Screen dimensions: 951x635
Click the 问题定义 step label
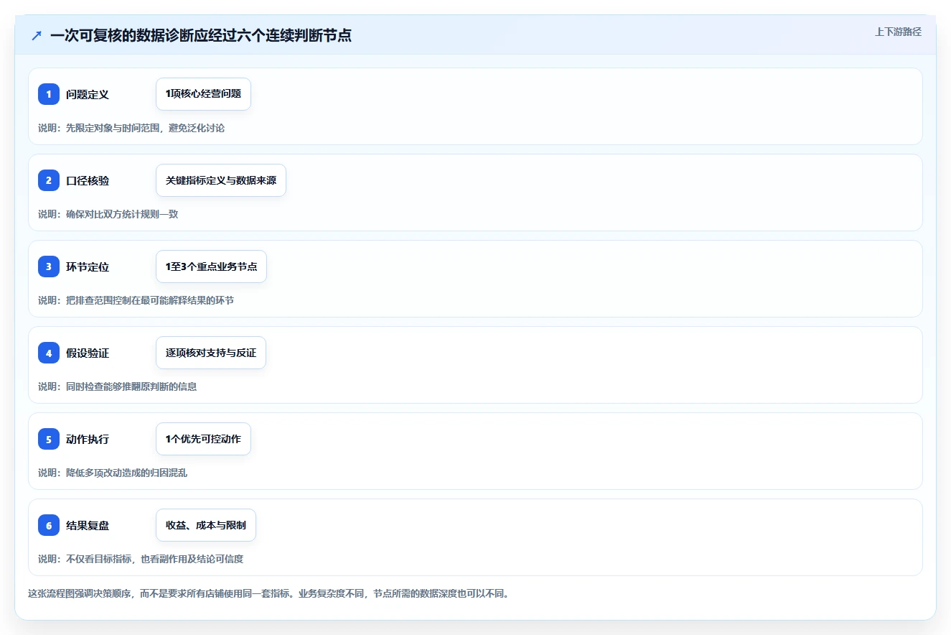[x=88, y=94]
